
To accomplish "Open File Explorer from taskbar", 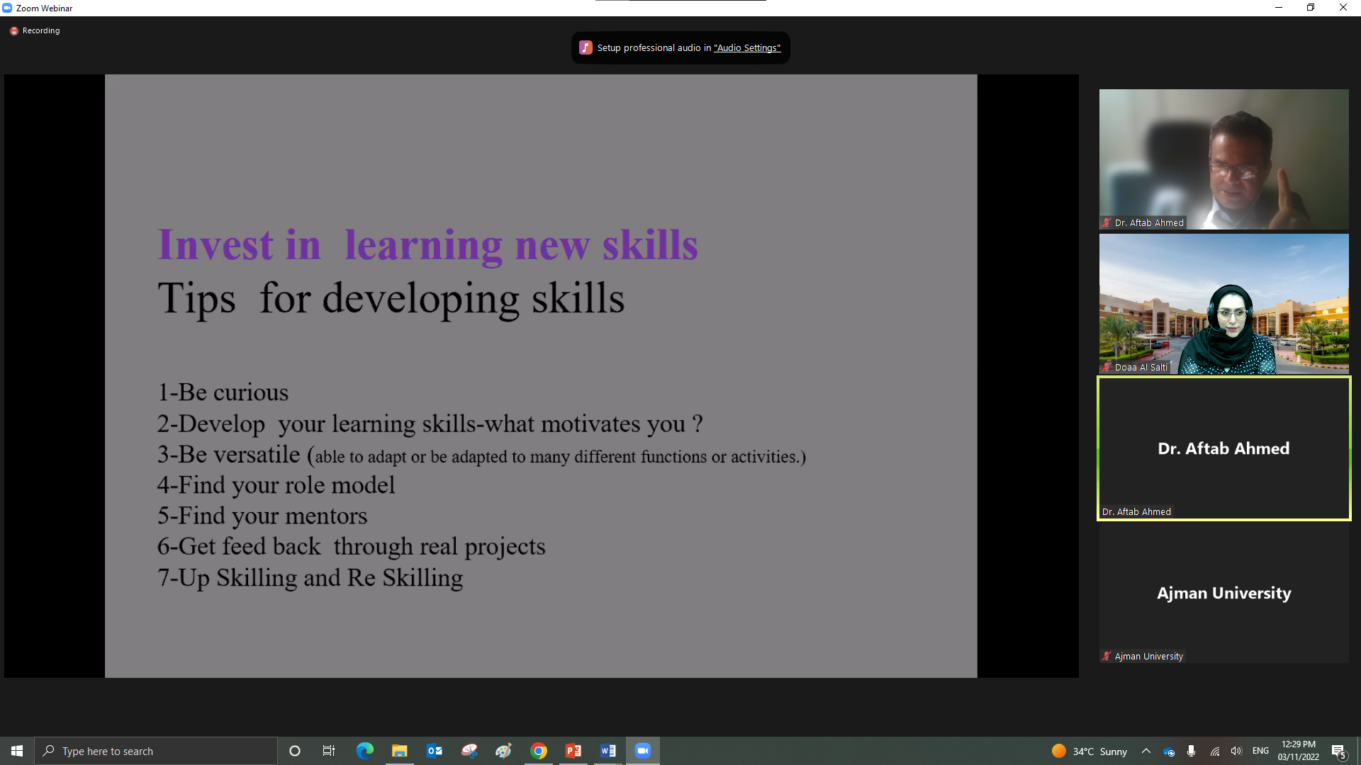I will (x=400, y=751).
